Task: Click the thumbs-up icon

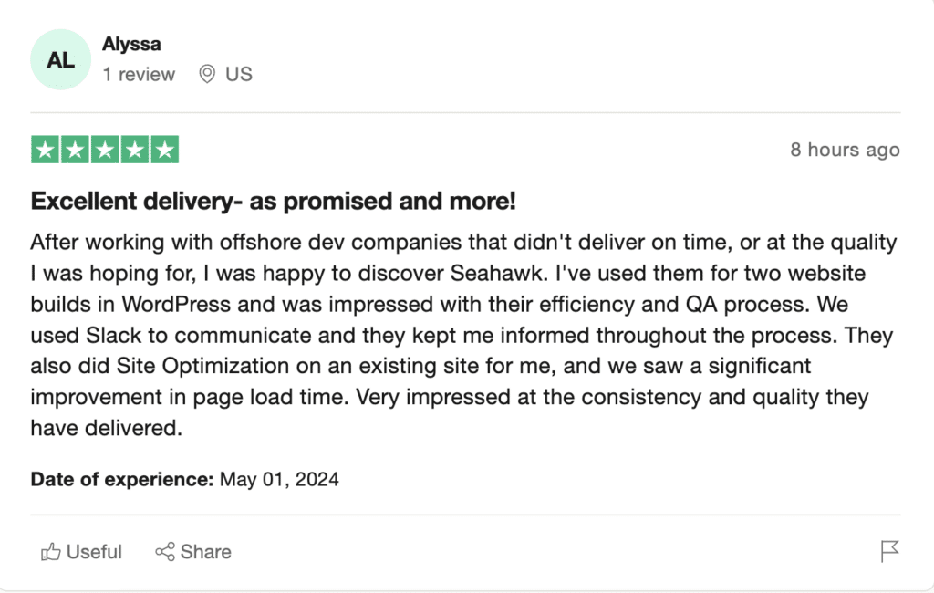Action: coord(51,552)
